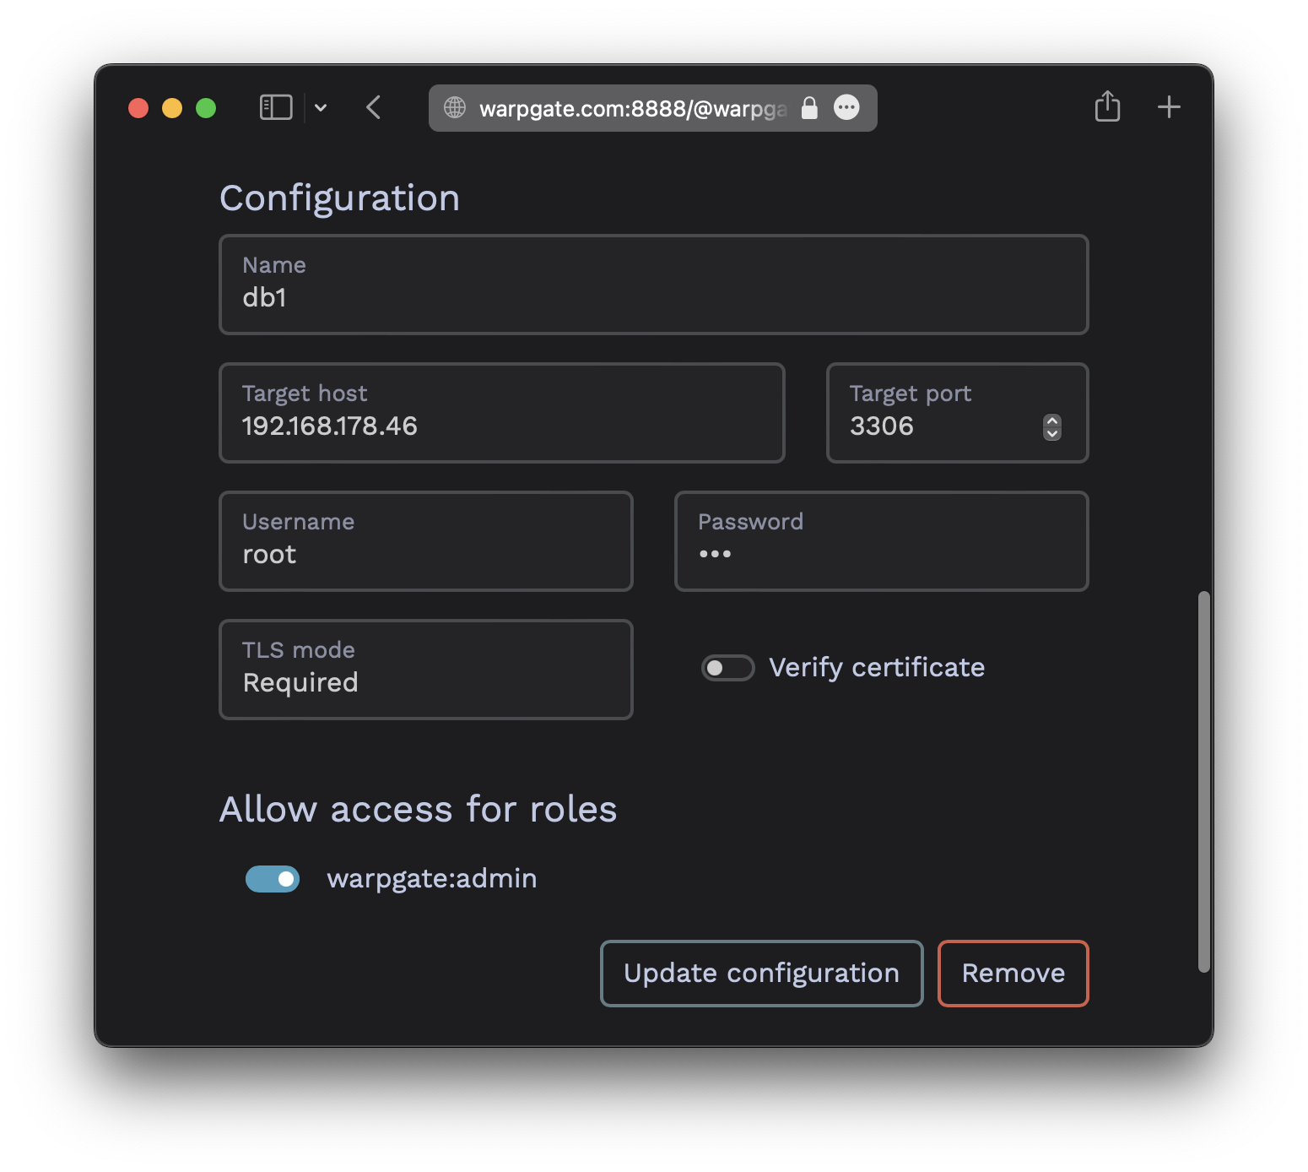This screenshot has width=1308, height=1172.
Task: Go back with the back arrow
Action: pyautogui.click(x=374, y=107)
